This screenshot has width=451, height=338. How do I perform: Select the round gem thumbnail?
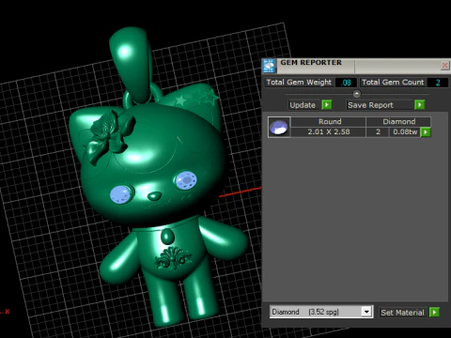pyautogui.click(x=279, y=127)
